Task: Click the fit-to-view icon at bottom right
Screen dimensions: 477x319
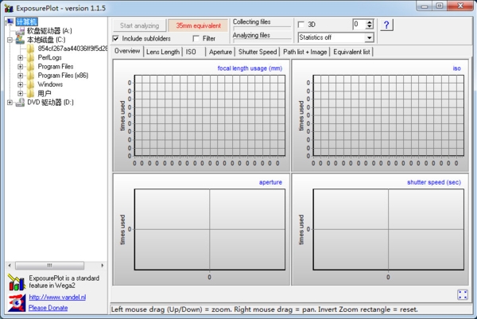Action: [x=463, y=294]
